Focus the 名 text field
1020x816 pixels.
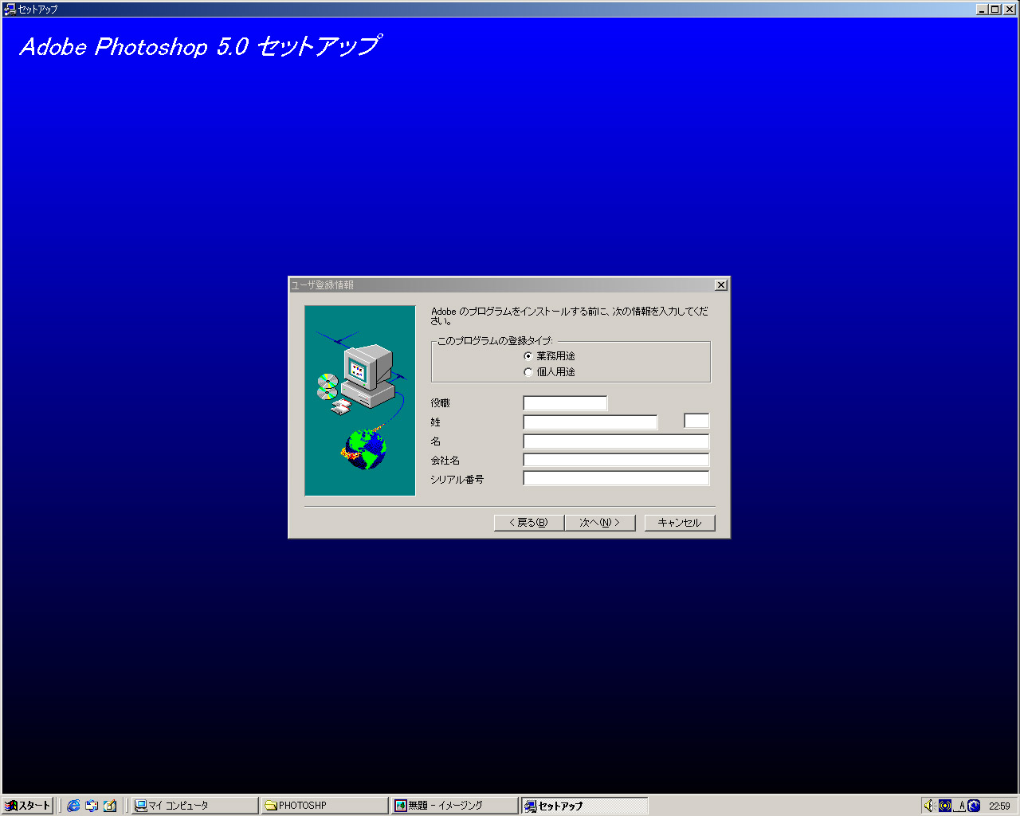[x=616, y=441]
